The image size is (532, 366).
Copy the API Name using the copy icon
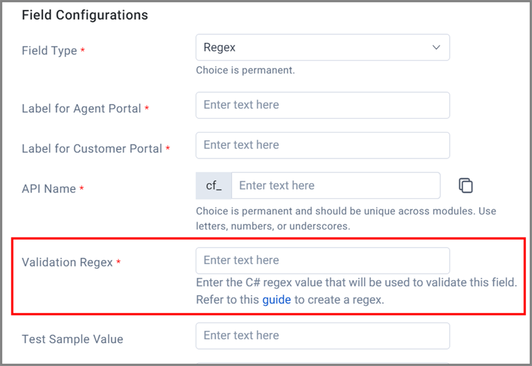coord(465,185)
